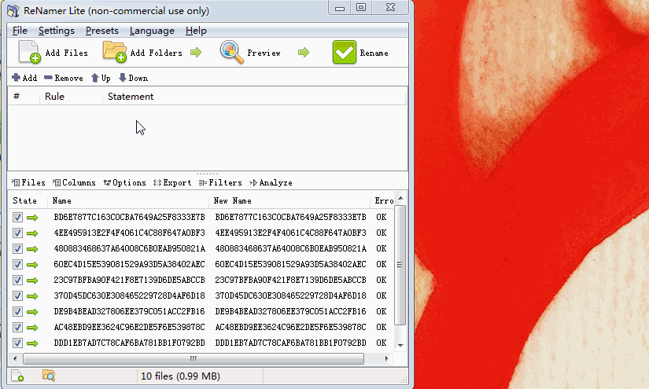Click the Add Folders toolbar button
This screenshot has height=389, width=649.
pyautogui.click(x=143, y=53)
